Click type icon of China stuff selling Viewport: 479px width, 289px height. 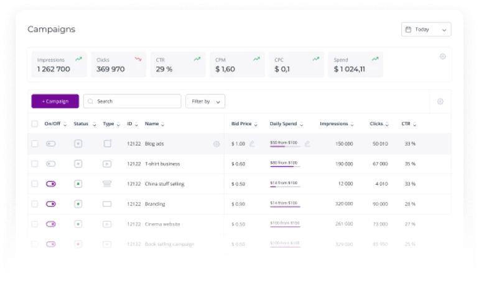point(107,184)
